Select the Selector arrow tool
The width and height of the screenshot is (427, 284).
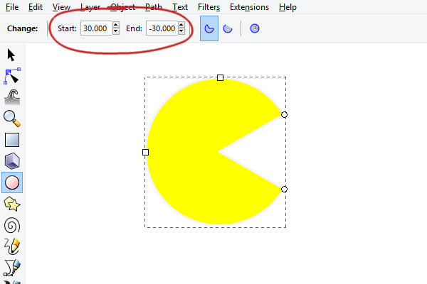(11, 55)
